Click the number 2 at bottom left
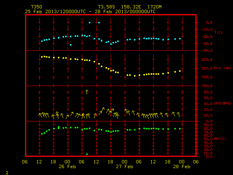The width and height of the screenshot is (233, 175). pyautogui.click(x=7, y=173)
